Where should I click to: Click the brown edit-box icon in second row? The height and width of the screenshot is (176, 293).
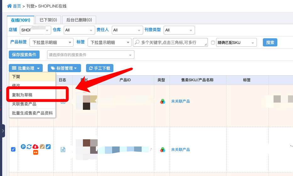[x=42, y=147]
